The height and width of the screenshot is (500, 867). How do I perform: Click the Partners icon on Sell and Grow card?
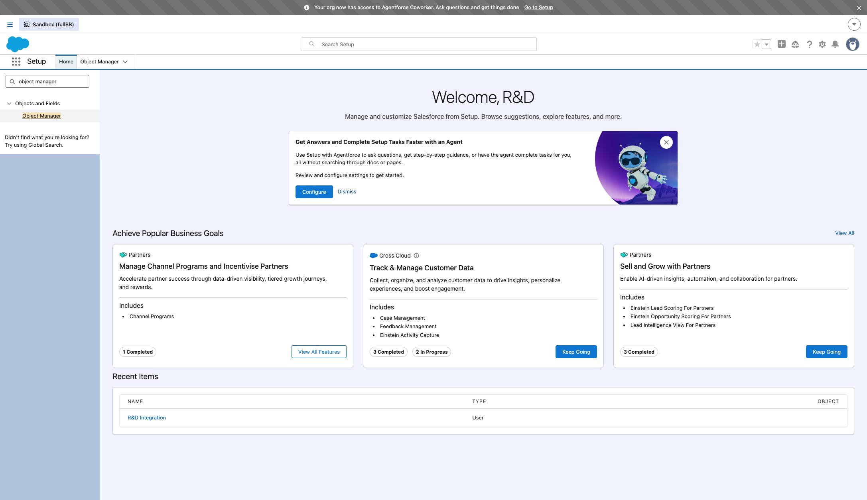(624, 255)
